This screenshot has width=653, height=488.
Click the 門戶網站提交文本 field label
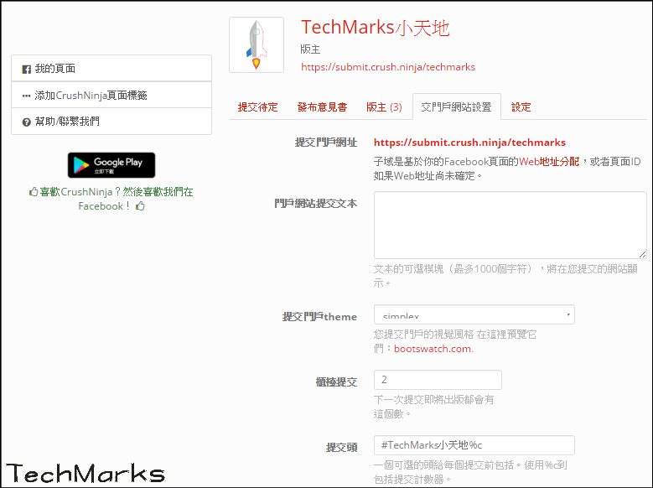pos(315,204)
